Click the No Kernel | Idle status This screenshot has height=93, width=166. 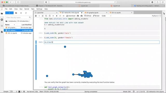[32, 91]
